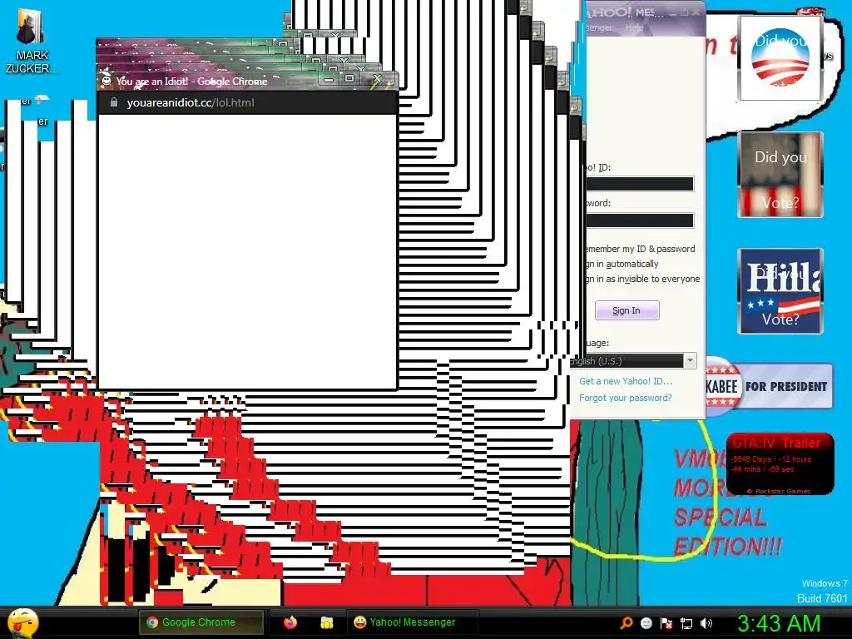The height and width of the screenshot is (639, 852).
Task: Maximize the front 'You are an Idiot!' Chrome window
Action: [349, 79]
